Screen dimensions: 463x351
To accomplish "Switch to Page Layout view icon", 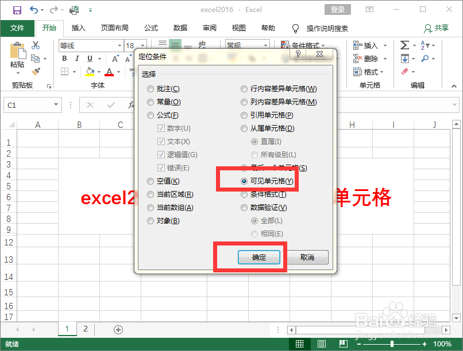I will [x=322, y=344].
